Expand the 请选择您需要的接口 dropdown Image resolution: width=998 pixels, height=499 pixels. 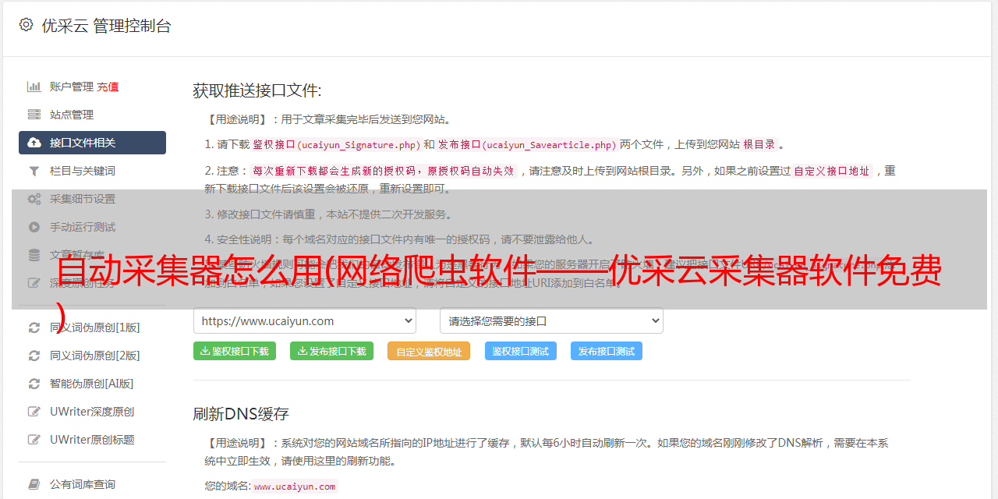pos(551,320)
